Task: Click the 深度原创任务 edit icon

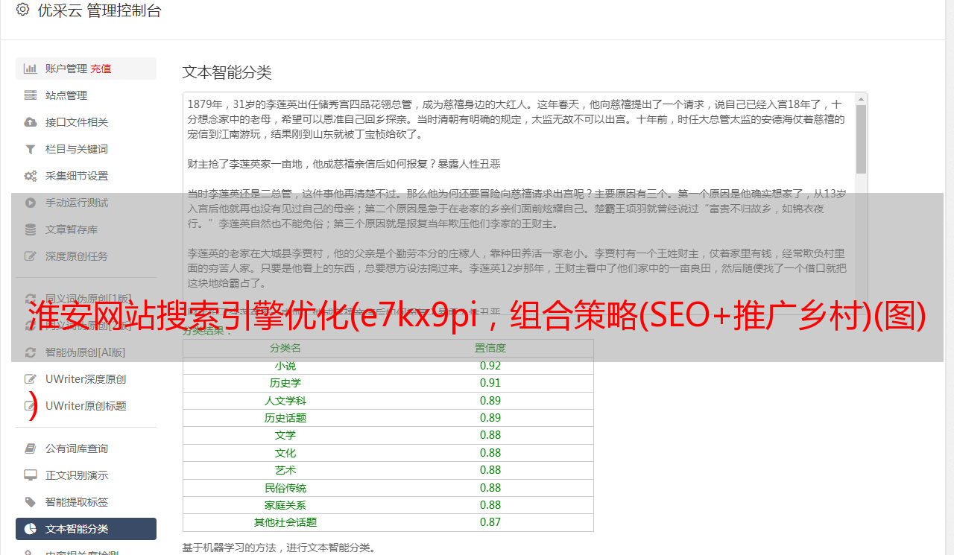Action: click(31, 256)
